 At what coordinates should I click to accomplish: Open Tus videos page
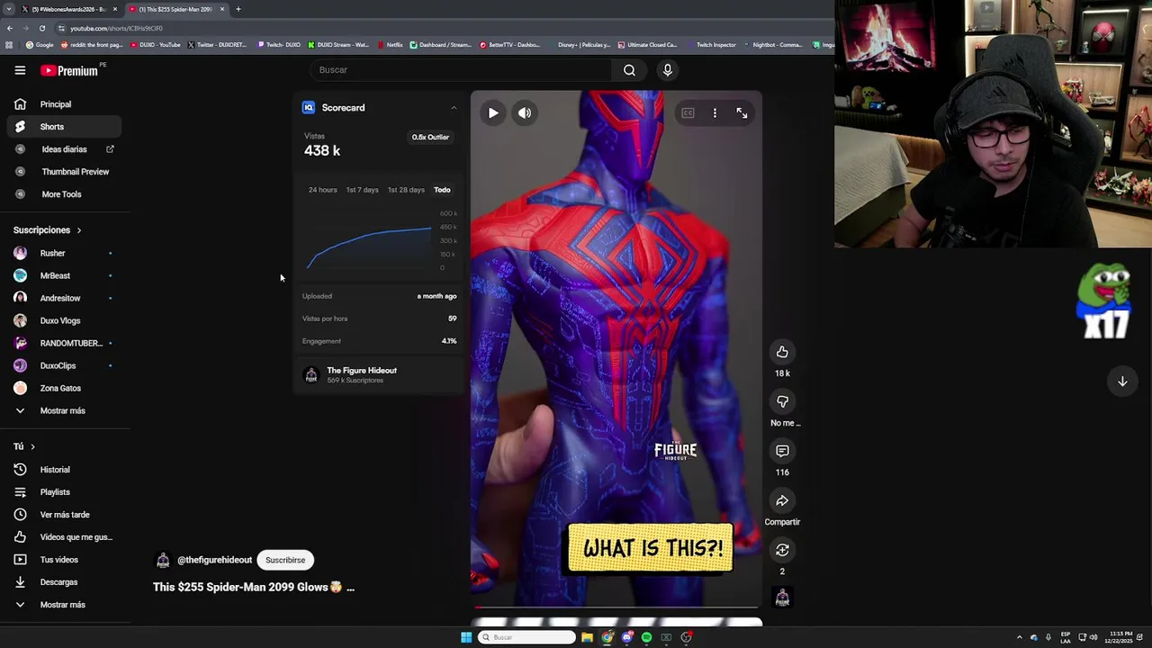[x=63, y=560]
